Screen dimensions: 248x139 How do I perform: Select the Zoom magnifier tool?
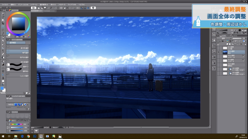3,13
